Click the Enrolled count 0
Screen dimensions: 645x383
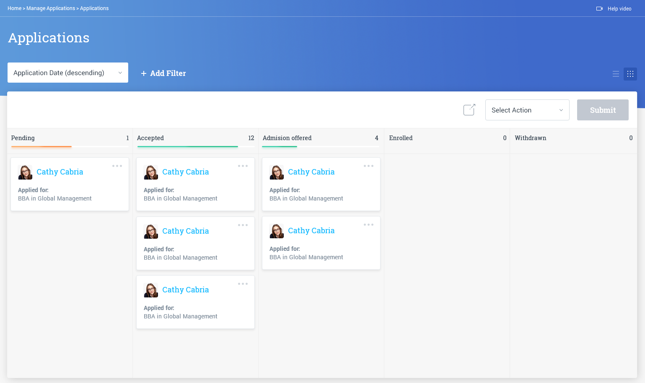505,138
